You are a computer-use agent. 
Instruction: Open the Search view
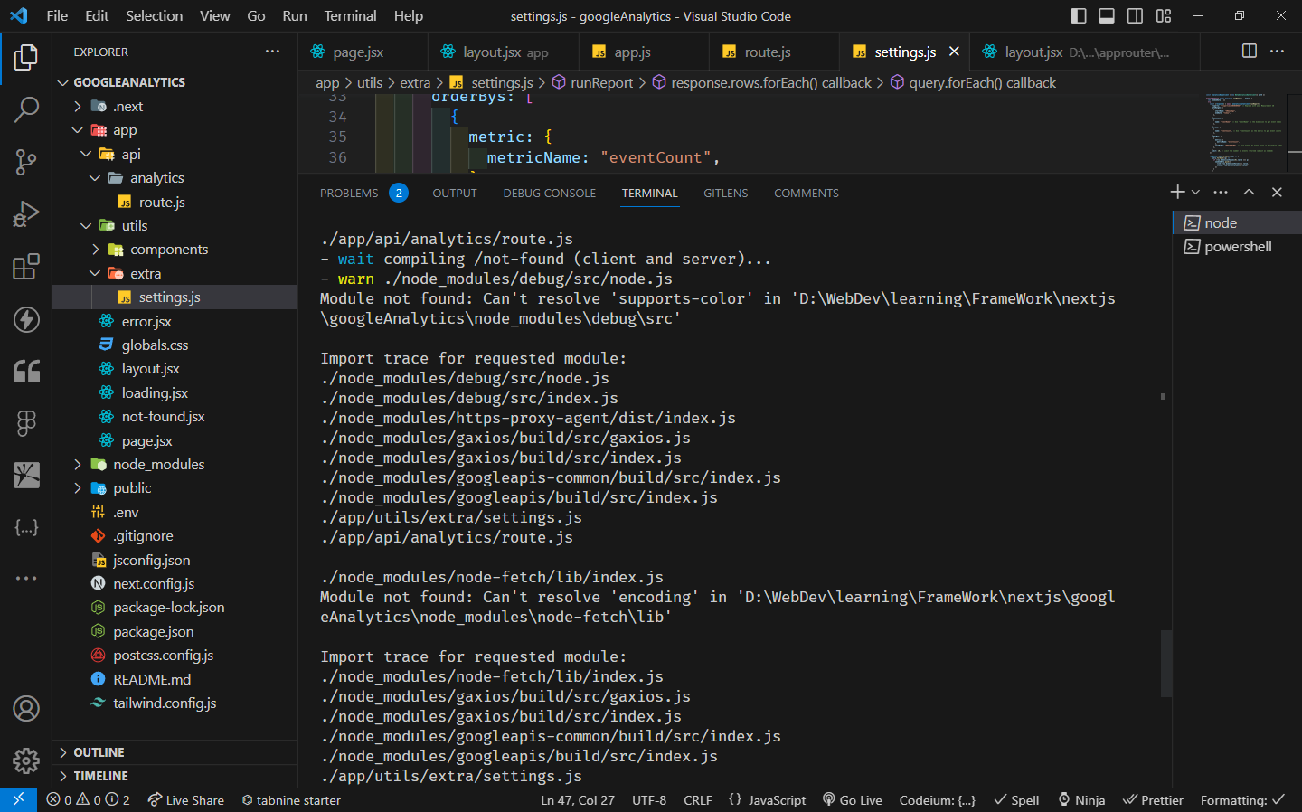pos(26,110)
